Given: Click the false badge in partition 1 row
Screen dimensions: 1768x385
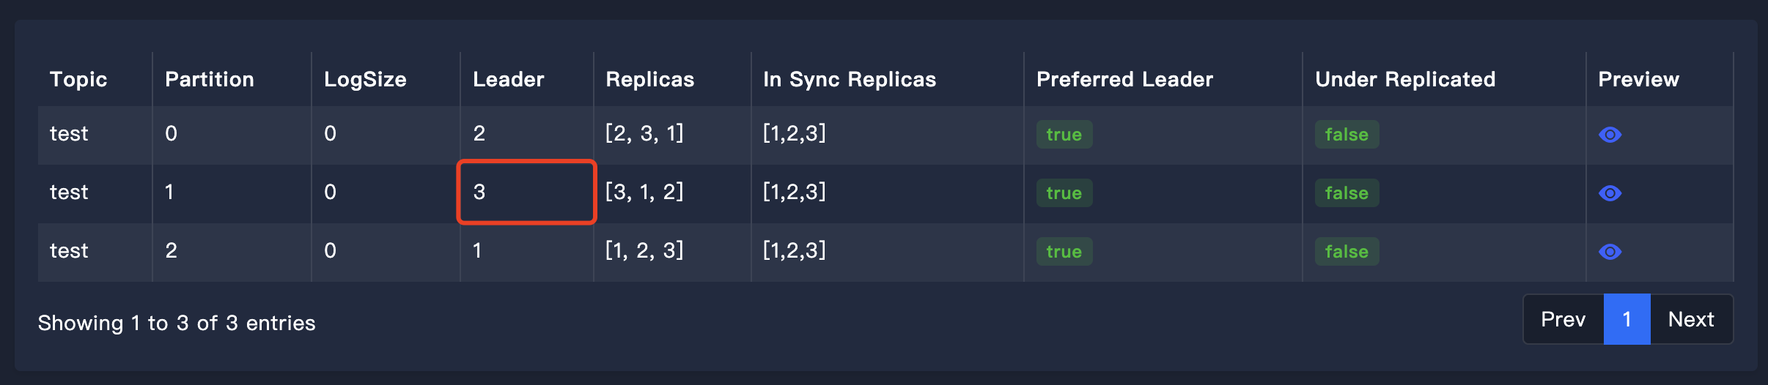Looking at the screenshot, I should coord(1347,193).
